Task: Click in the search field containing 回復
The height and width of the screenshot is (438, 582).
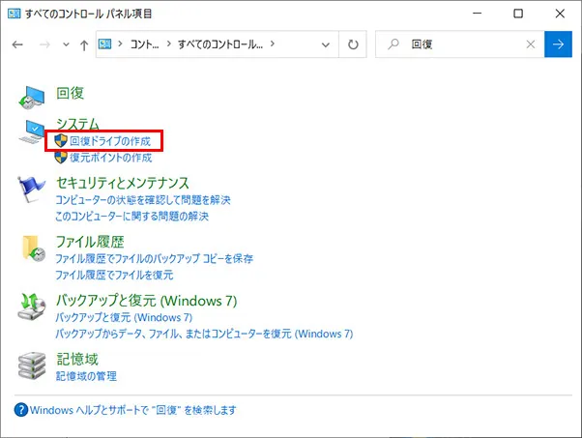Action: [x=460, y=44]
